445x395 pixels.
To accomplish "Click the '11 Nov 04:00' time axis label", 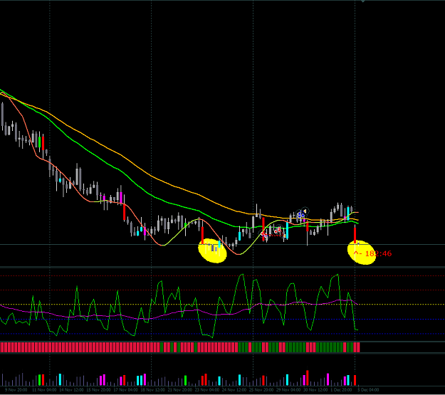I will click(x=44, y=390).
